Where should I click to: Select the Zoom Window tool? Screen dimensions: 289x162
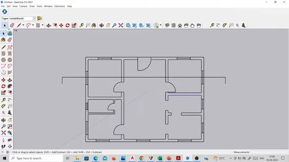[10, 126]
